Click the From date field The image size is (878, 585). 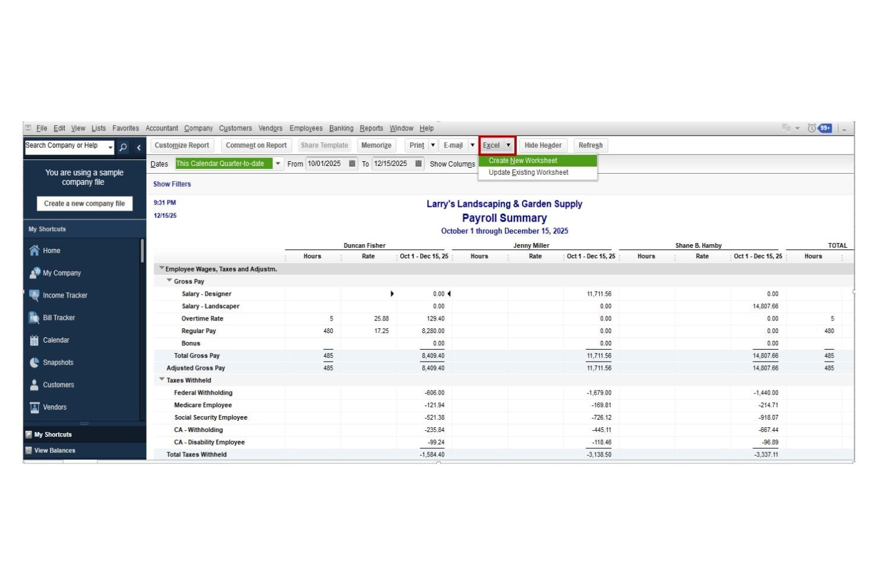click(x=326, y=164)
